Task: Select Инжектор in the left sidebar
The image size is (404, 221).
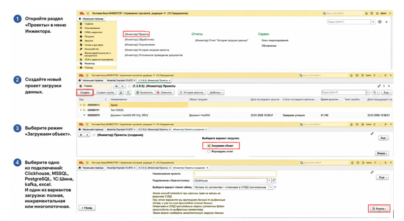Action: tap(90, 63)
